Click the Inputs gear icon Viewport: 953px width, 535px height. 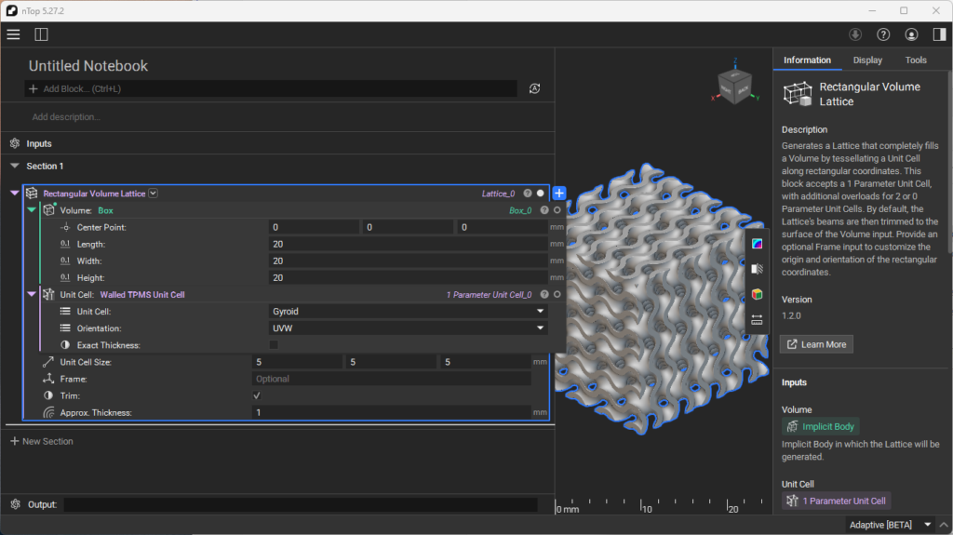click(15, 143)
